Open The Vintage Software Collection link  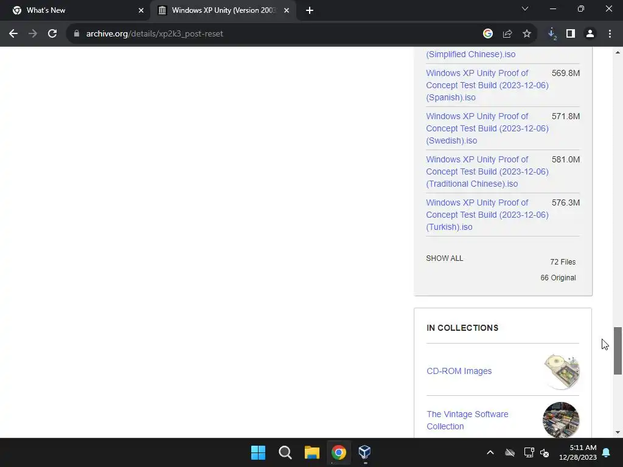pyautogui.click(x=467, y=420)
